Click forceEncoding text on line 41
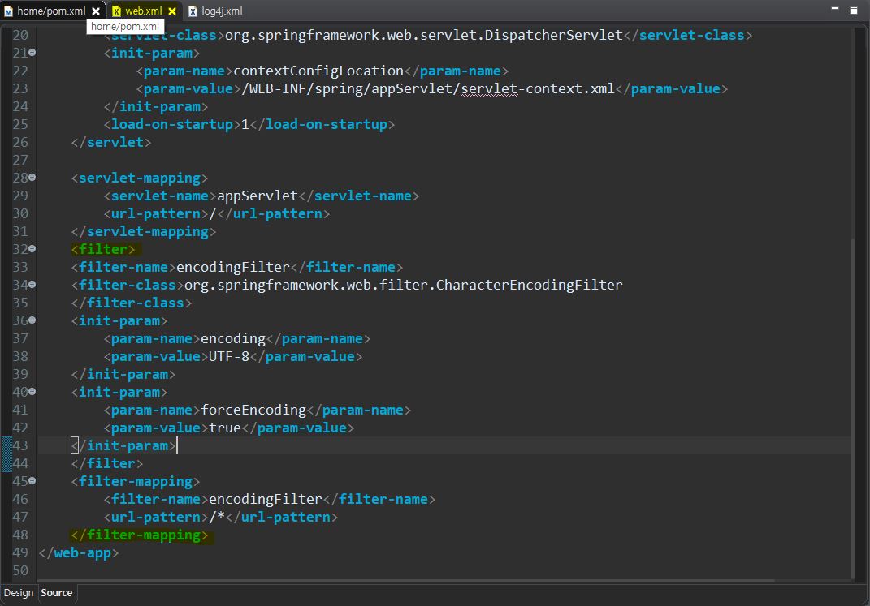This screenshot has width=870, height=606. [x=253, y=410]
